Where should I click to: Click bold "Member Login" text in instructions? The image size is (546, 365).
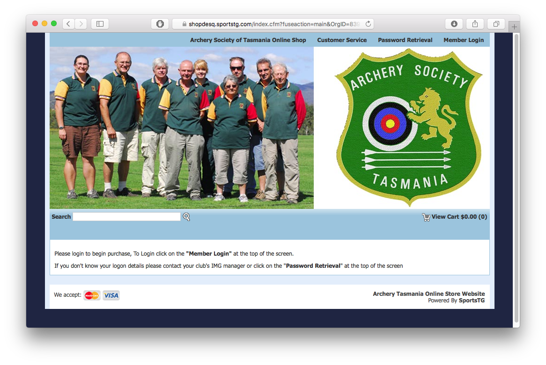pos(208,254)
